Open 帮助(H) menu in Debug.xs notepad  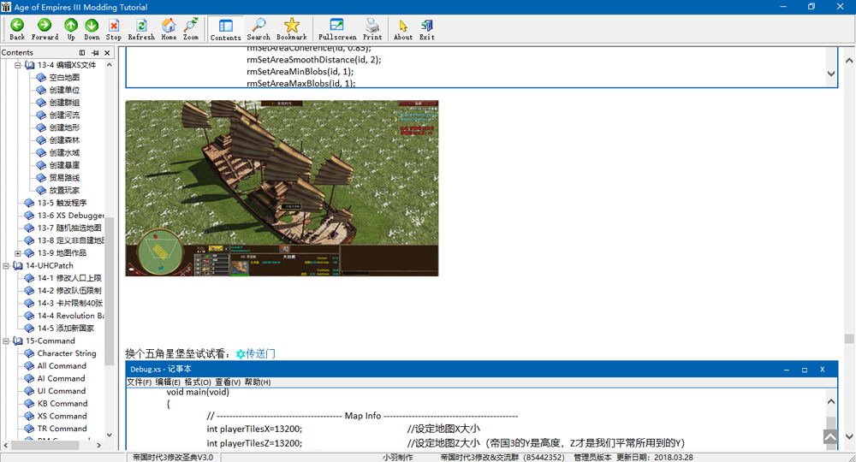click(x=258, y=382)
